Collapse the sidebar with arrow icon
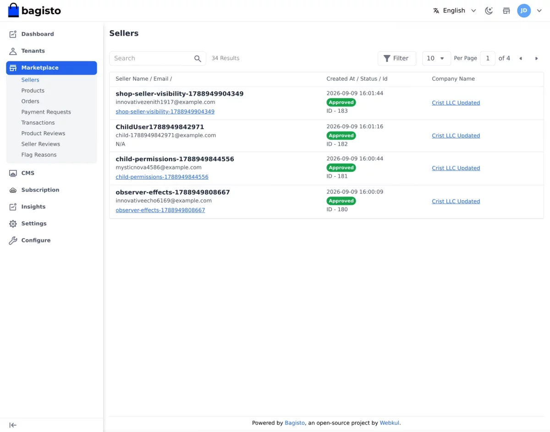This screenshot has width=550, height=432. (13, 425)
